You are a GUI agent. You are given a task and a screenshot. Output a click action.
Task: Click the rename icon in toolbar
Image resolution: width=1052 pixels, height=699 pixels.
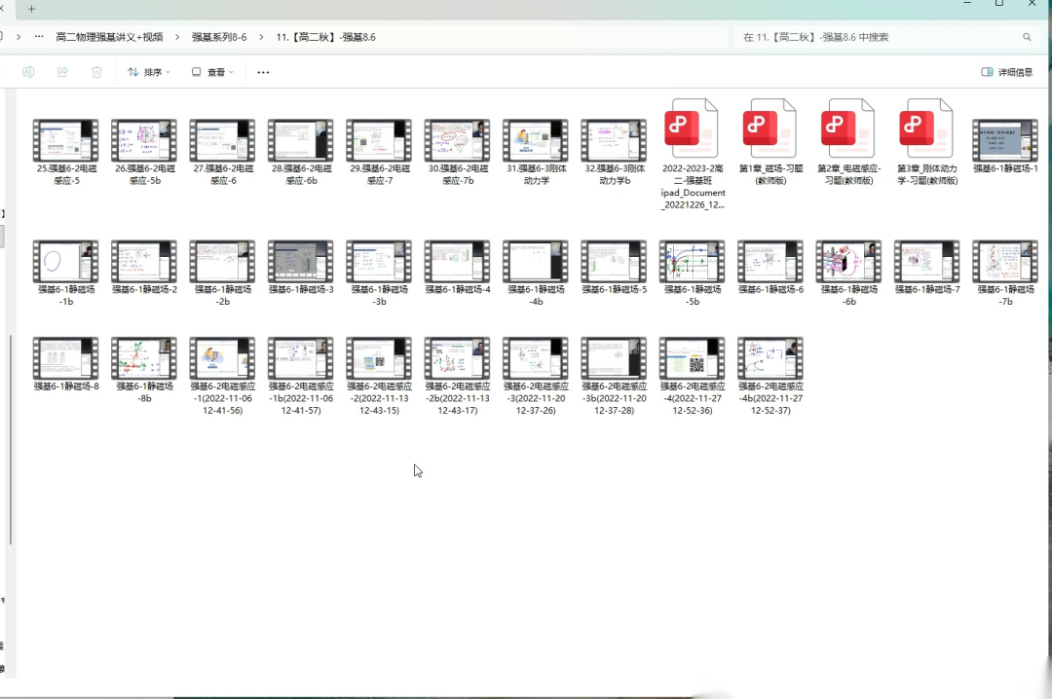pos(28,72)
